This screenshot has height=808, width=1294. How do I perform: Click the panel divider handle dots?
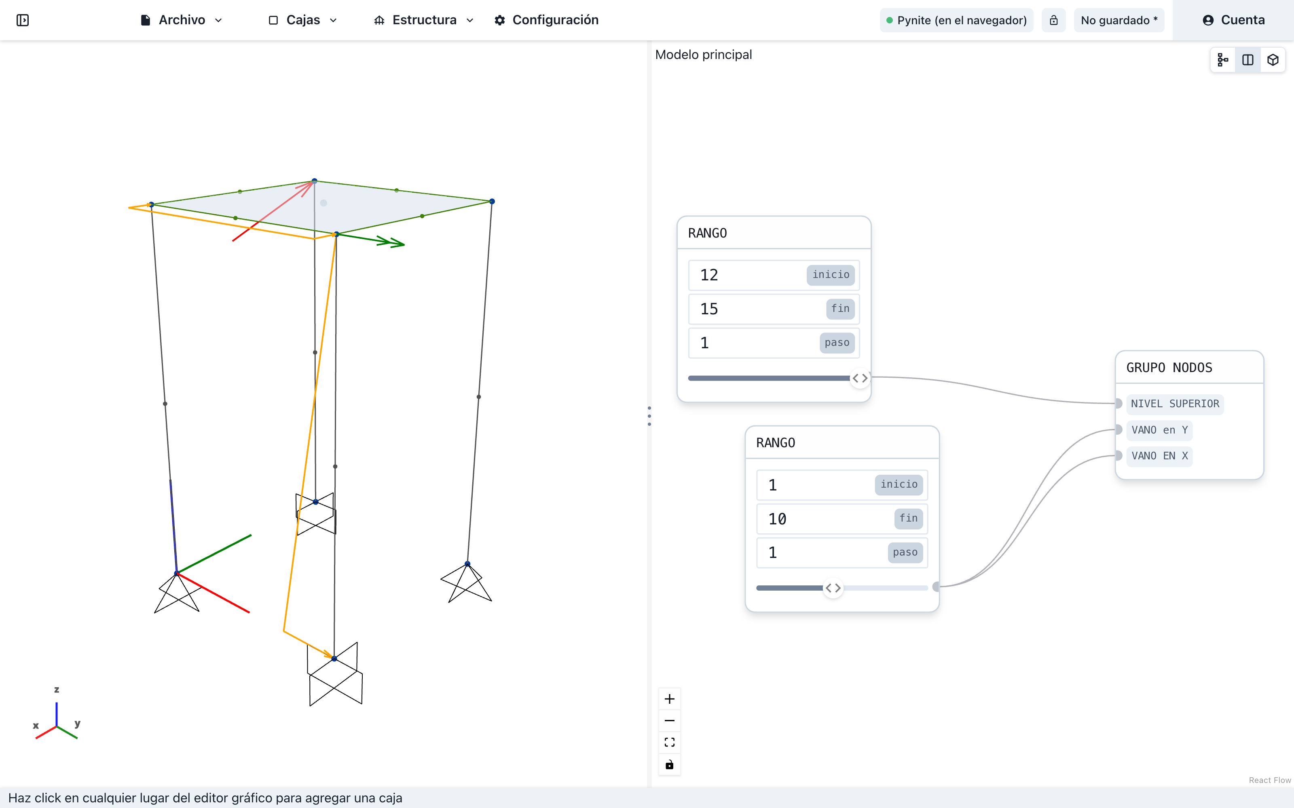pos(649,416)
